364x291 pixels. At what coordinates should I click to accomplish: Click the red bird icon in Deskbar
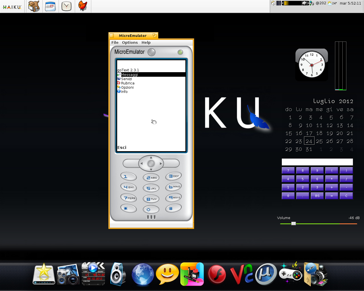point(83,6)
